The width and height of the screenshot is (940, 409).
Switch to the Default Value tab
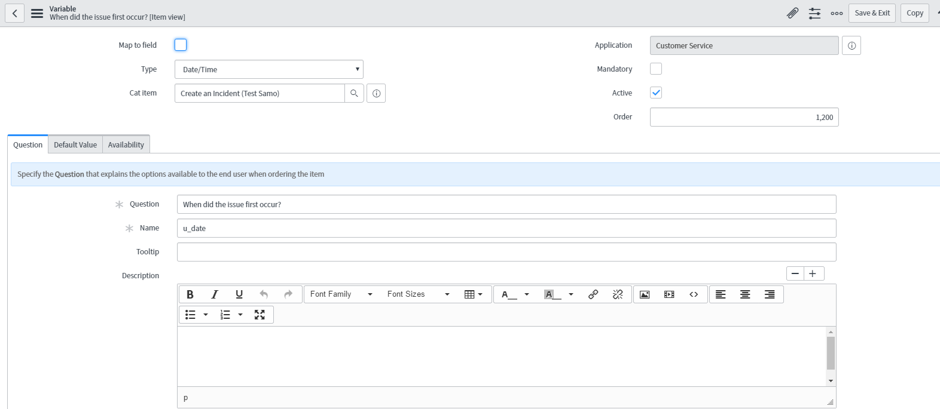pyautogui.click(x=75, y=144)
